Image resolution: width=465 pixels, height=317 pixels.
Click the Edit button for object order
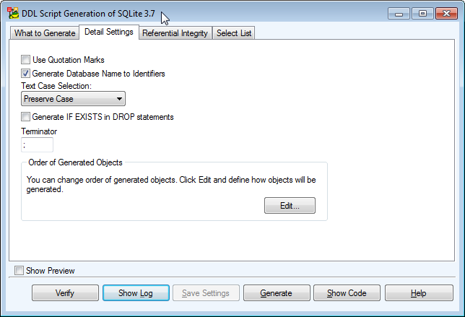coord(290,206)
